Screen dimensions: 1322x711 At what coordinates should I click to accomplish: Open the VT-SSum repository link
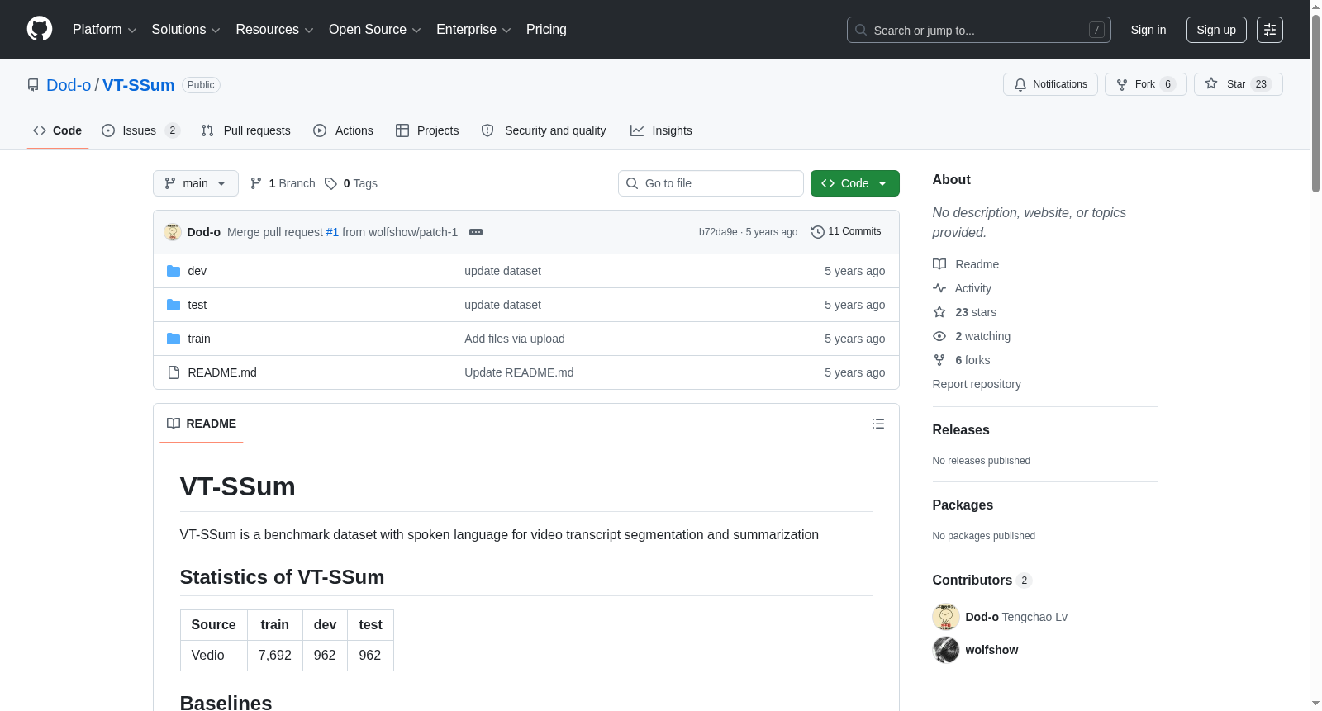tap(139, 85)
